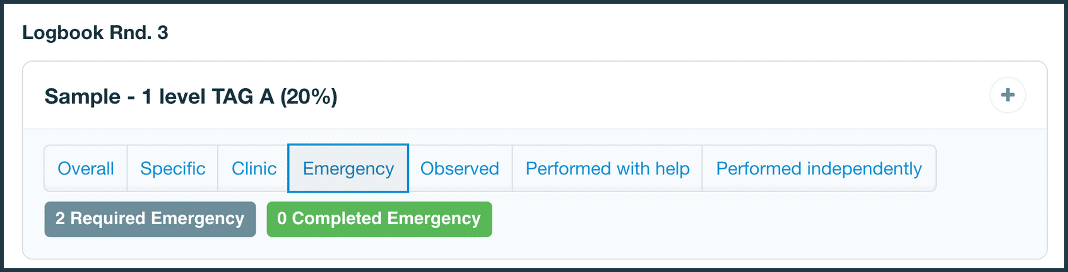Click the word TAG in the panel title
Image resolution: width=1068 pixels, height=272 pixels.
[x=232, y=96]
